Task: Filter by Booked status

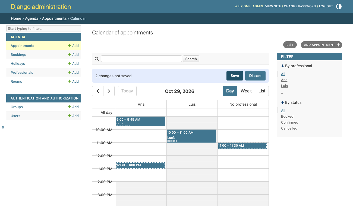Action: pyautogui.click(x=287, y=116)
